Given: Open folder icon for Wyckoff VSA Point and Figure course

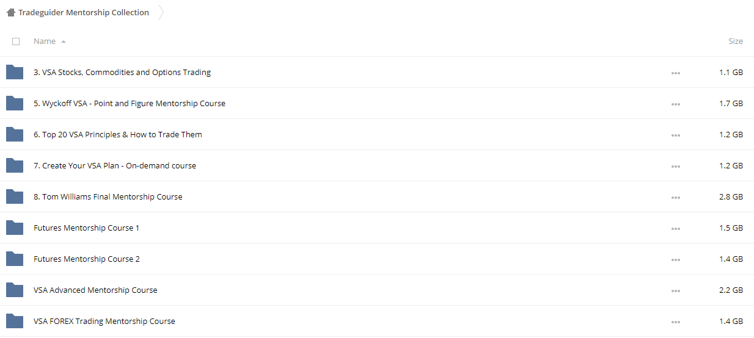Looking at the screenshot, I should click(15, 103).
